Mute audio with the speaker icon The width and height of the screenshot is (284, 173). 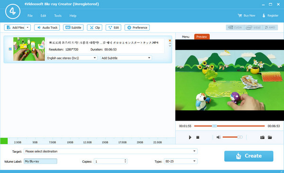218,138
